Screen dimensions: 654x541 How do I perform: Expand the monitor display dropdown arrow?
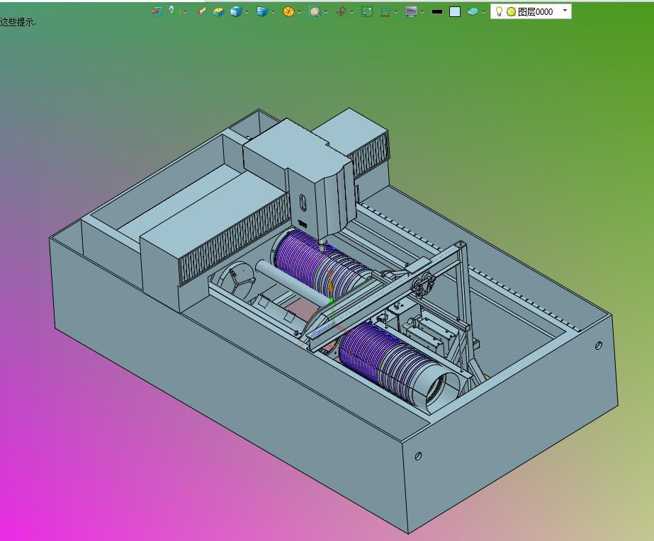pos(422,12)
